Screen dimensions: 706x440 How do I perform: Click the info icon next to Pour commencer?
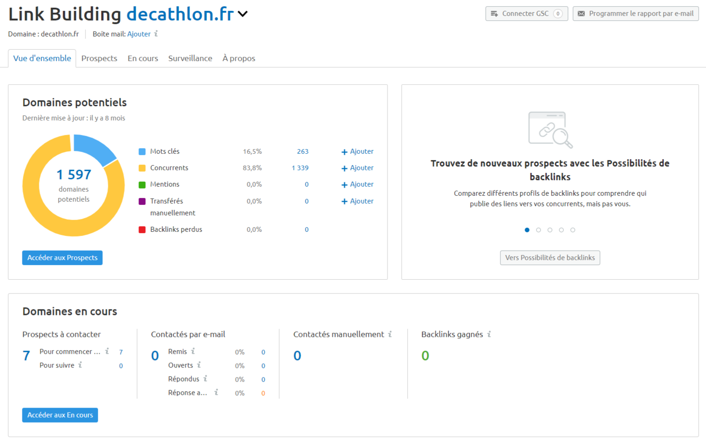click(x=107, y=351)
